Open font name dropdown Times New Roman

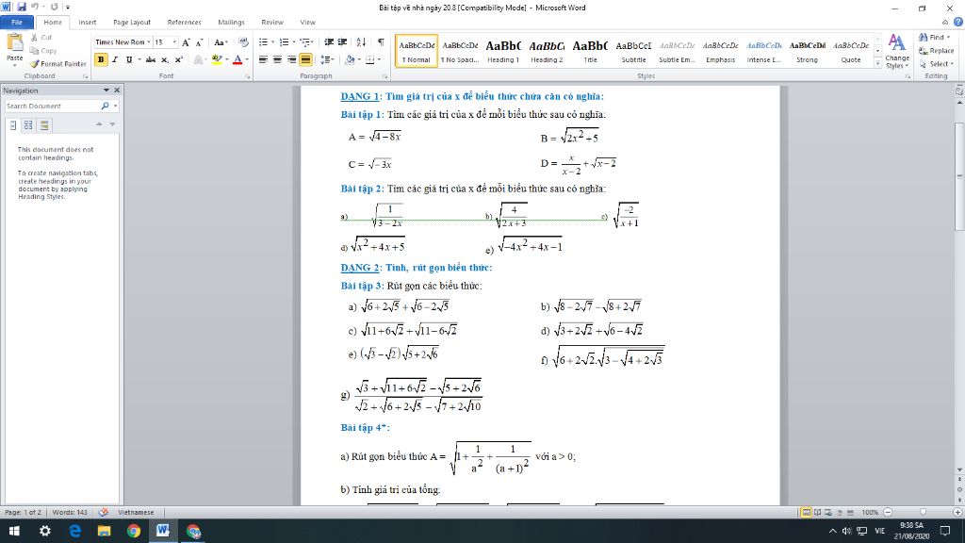[x=148, y=42]
